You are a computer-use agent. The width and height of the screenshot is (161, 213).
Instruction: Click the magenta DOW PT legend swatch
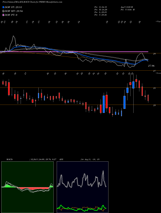pyautogui.click(x=4, y=15)
